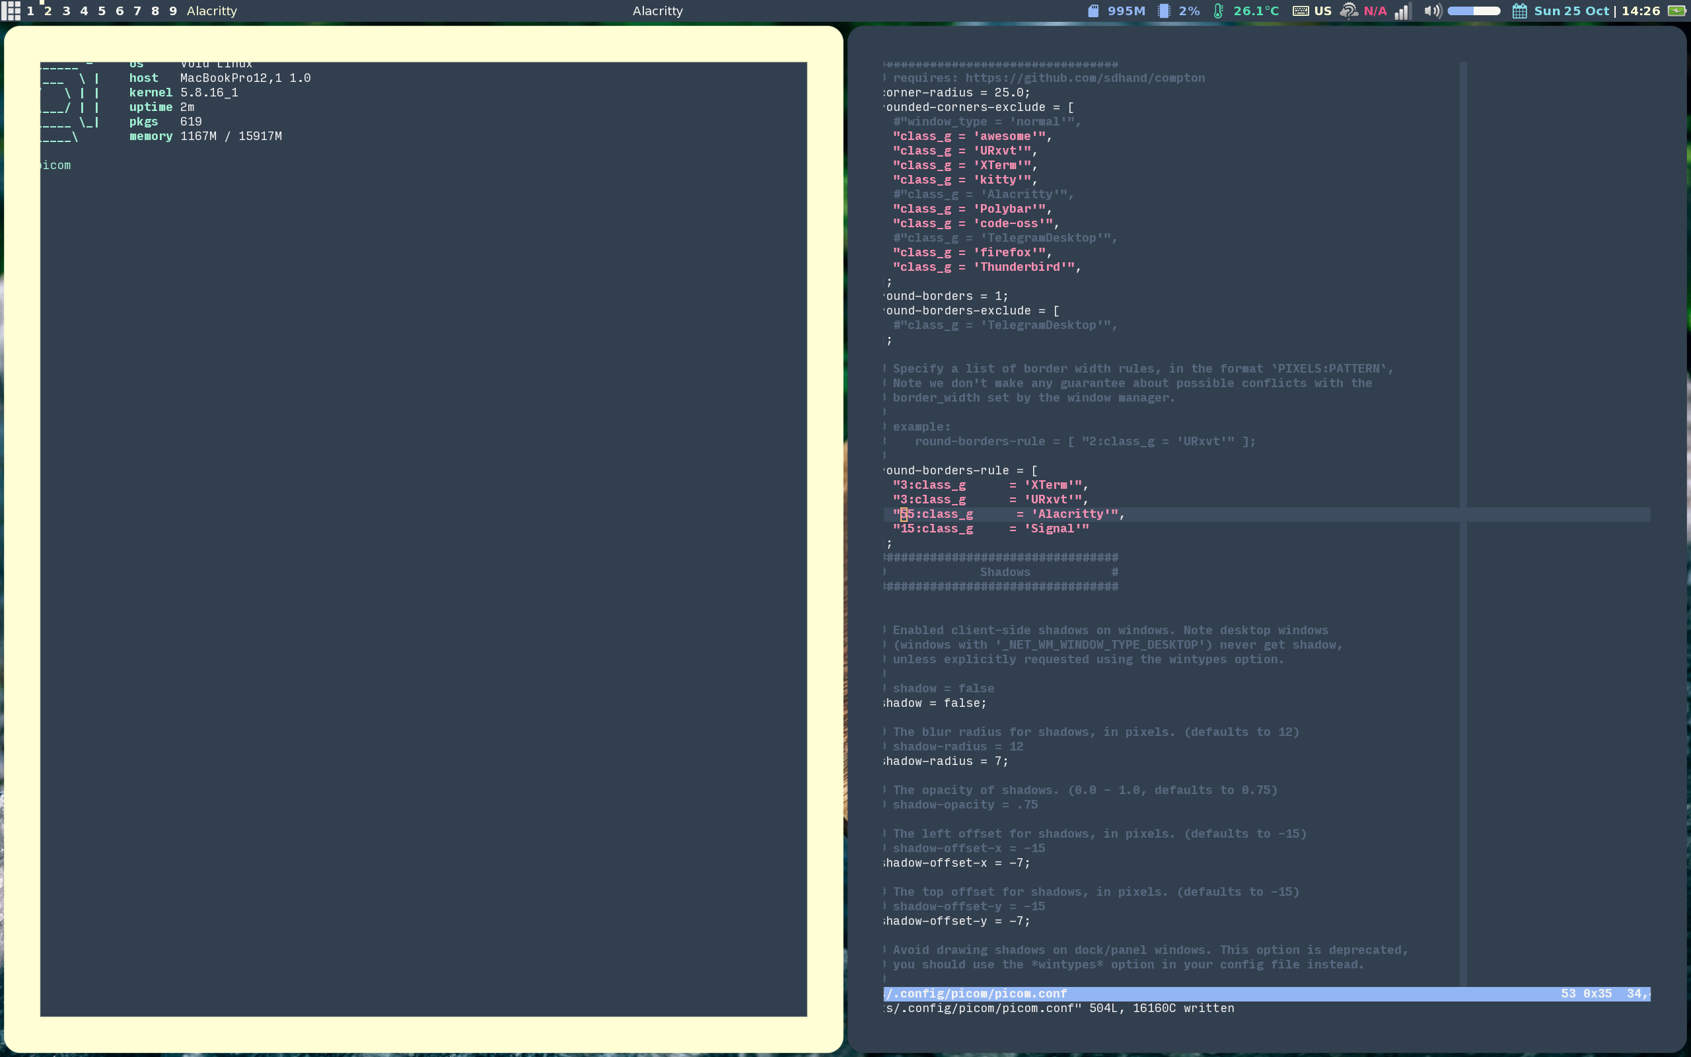
Task: Click the pkgs 619 line in left terminal
Action: [x=165, y=122]
